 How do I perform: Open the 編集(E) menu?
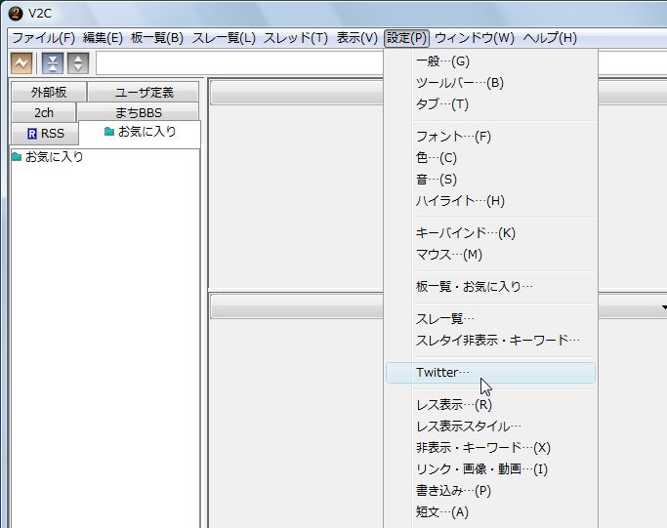103,38
